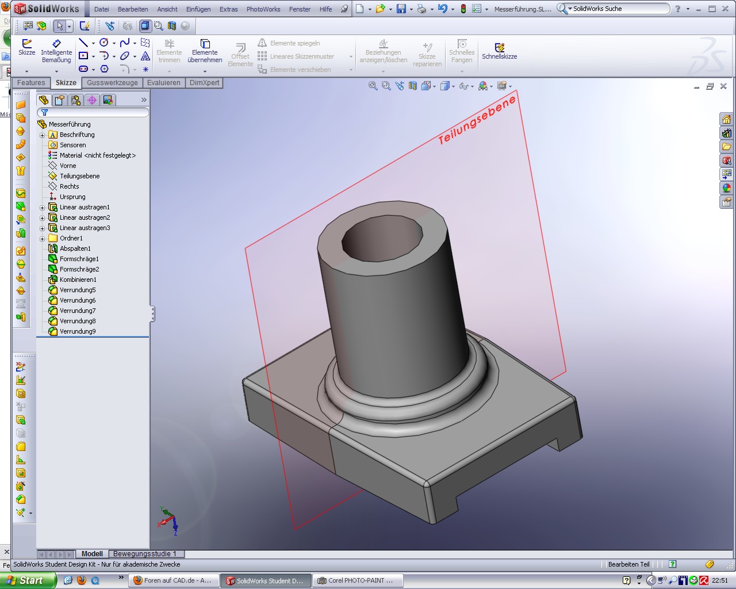Select the text sketch tool icon

pos(145,56)
